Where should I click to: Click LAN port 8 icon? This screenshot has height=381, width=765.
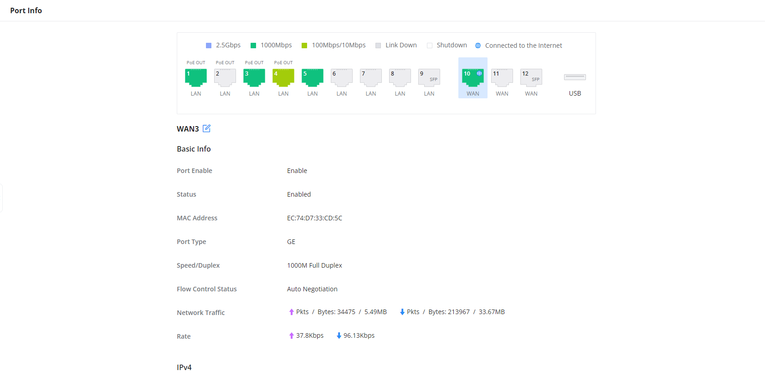tap(400, 78)
